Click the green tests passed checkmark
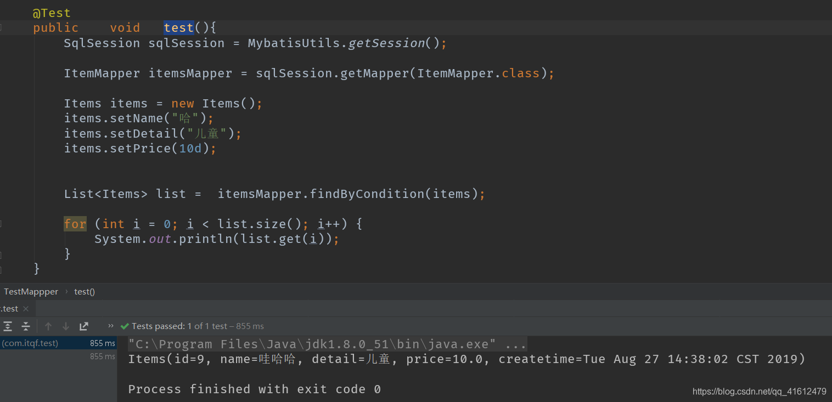The image size is (832, 402). coord(125,326)
